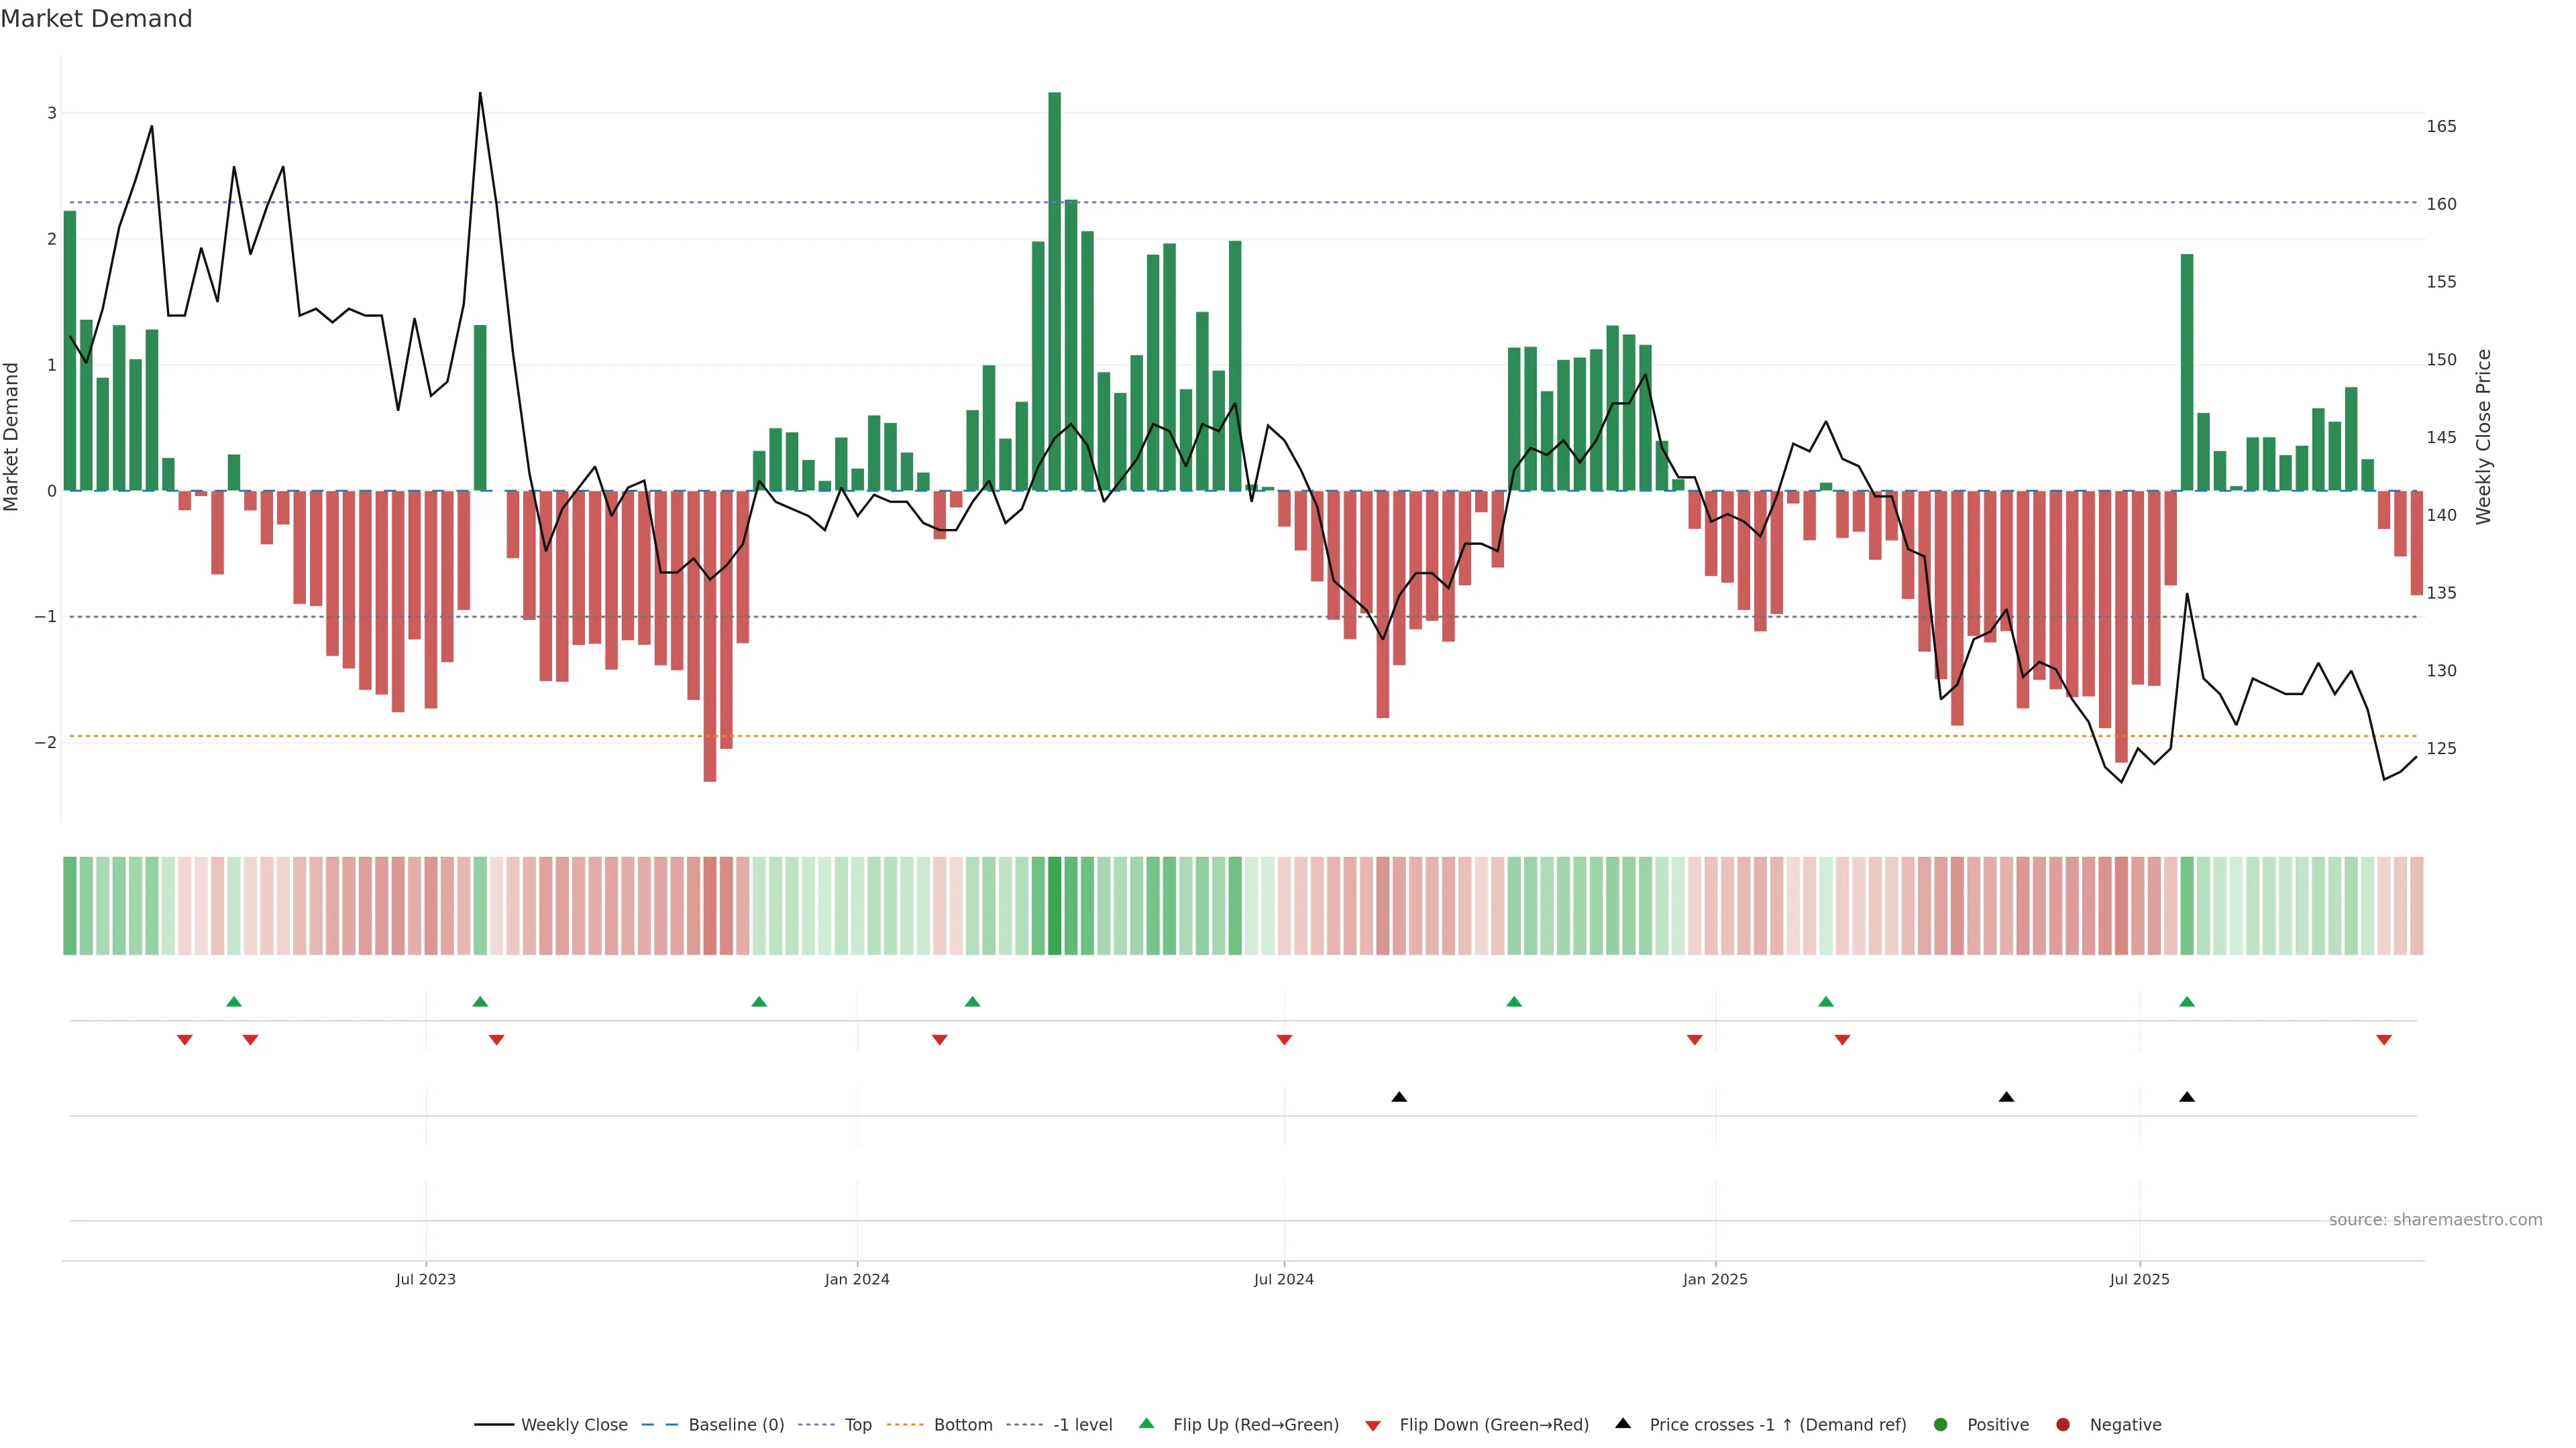Click red Flip Down legend triangle
2576x1448 pixels.
(1373, 1426)
